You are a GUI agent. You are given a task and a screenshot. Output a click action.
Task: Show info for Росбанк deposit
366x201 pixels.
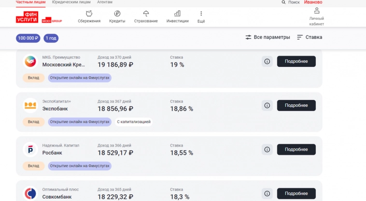coord(267,150)
